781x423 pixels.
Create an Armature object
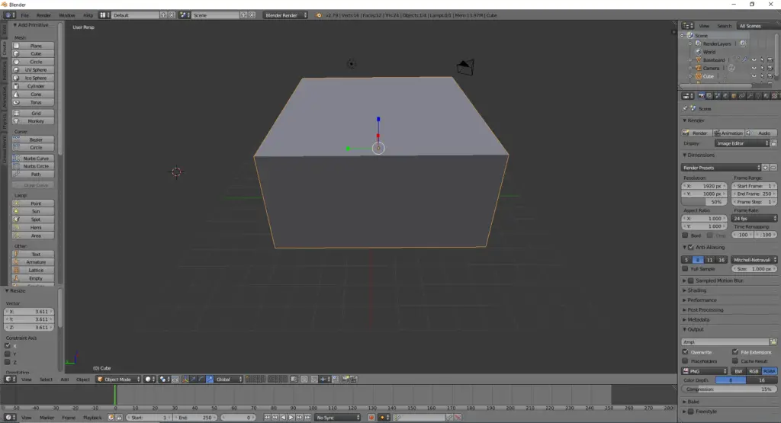(36, 262)
